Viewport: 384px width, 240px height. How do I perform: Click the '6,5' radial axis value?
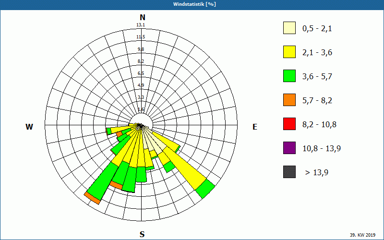click(141, 73)
